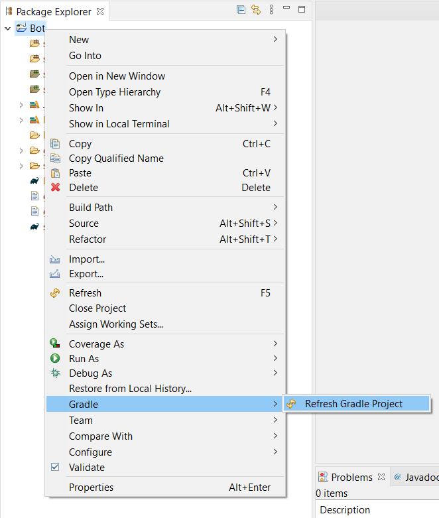Viewport: 439px width, 518px height.
Task: Expand the Source submenu arrow
Action: [x=275, y=223]
